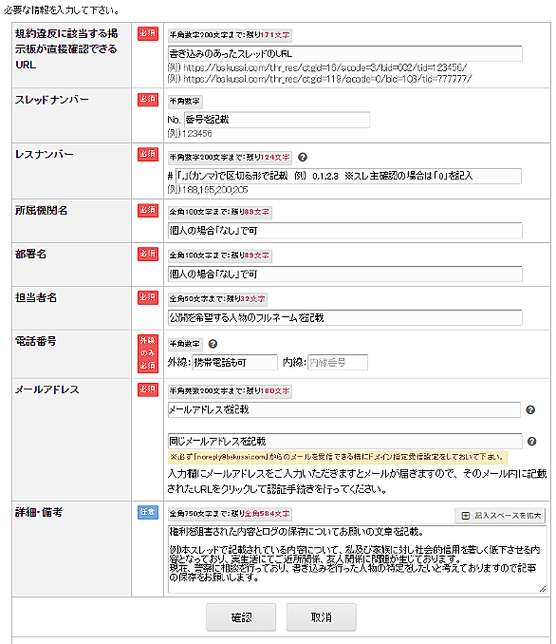Click the 外線のみ必須 badge for 電話番号
Viewport: 556px width, 644px height.
point(148,353)
